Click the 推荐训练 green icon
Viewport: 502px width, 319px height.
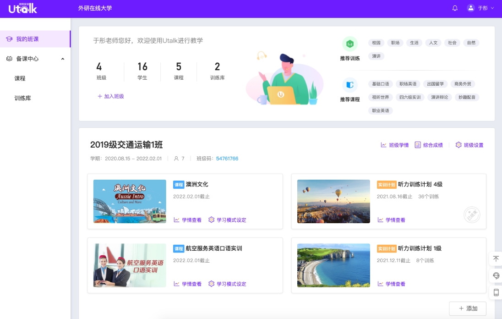(x=350, y=44)
